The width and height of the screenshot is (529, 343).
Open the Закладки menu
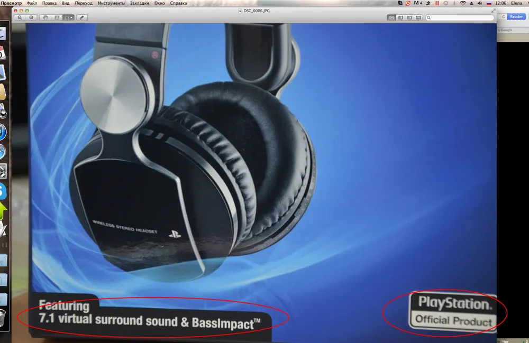(x=139, y=3)
